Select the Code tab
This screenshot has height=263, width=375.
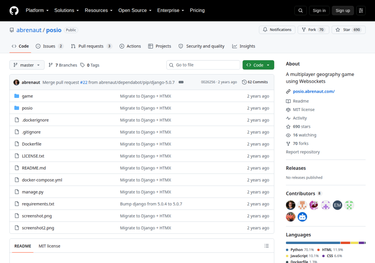click(21, 46)
